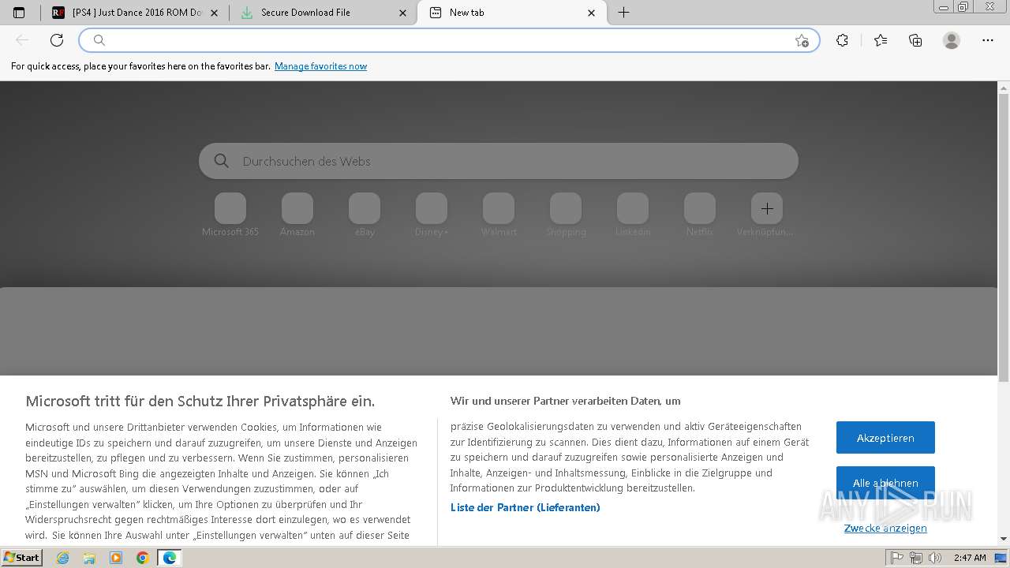Focus the address bar field
This screenshot has height=568, width=1010.
(x=450, y=40)
